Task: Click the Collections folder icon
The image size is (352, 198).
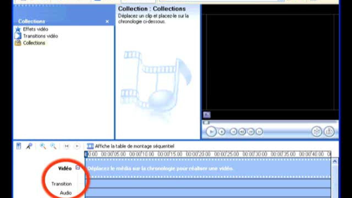Action: (18, 43)
